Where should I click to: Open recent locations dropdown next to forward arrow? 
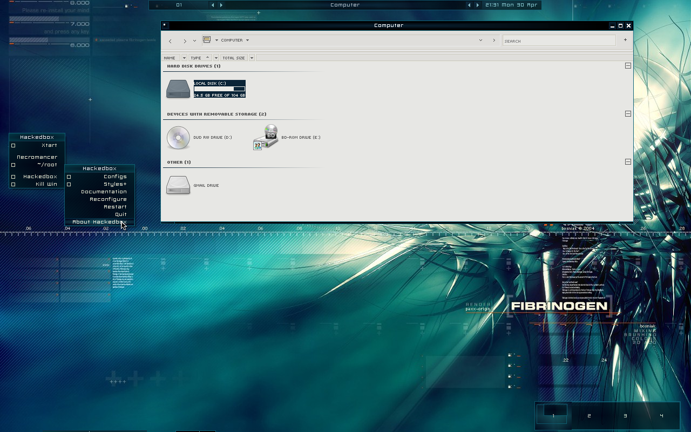(x=194, y=41)
